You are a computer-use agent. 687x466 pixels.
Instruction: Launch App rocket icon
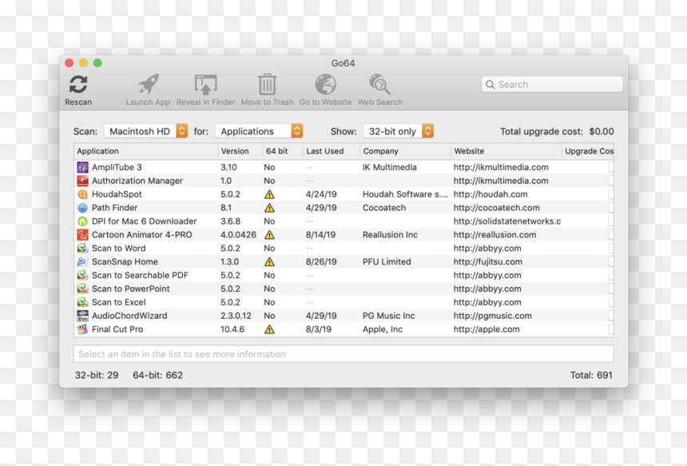pos(148,84)
